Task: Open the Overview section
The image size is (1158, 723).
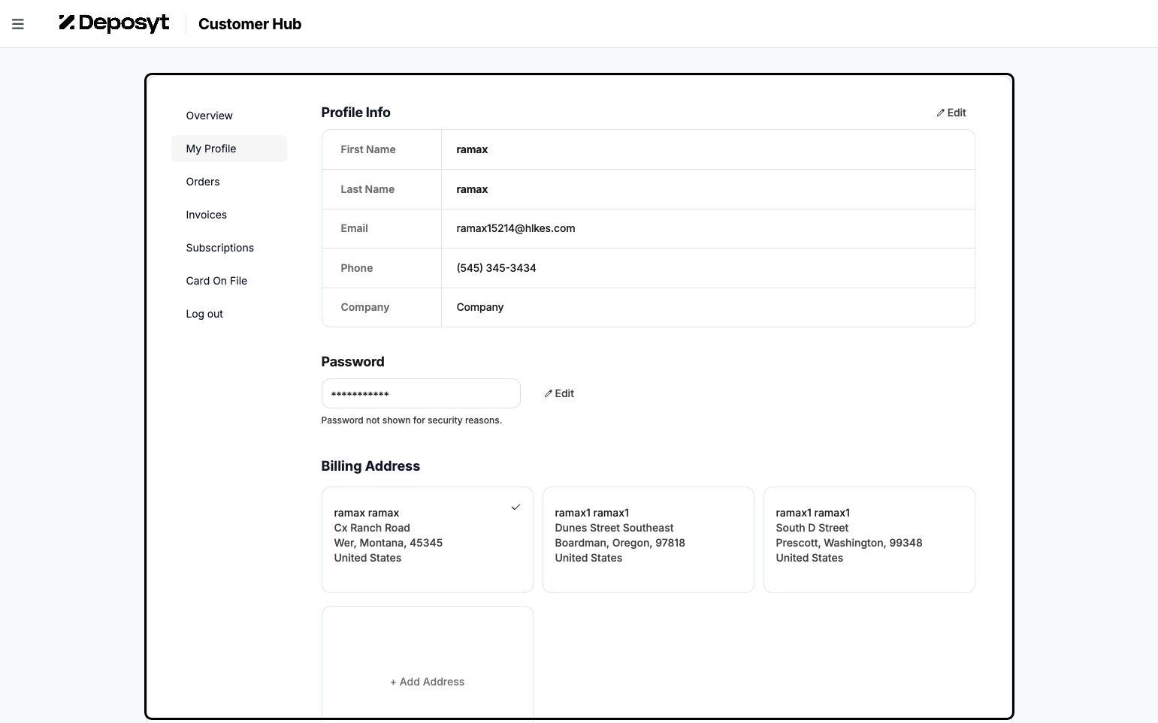Action: (229, 116)
